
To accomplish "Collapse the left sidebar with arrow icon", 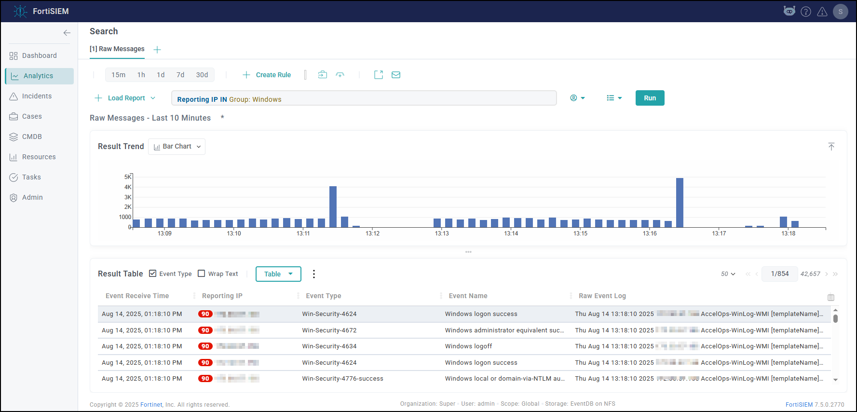I will click(x=67, y=33).
